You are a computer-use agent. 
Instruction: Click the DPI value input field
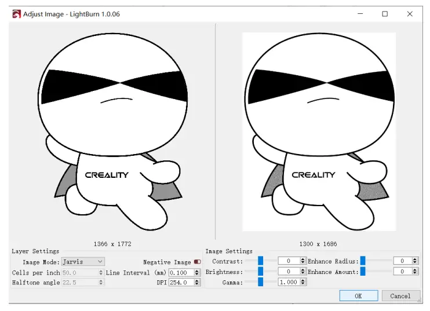(181, 282)
